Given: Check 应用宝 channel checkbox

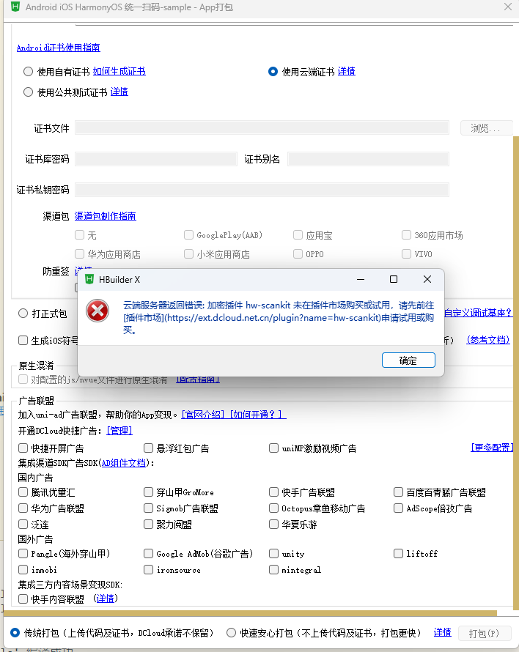Looking at the screenshot, I should pyautogui.click(x=298, y=235).
